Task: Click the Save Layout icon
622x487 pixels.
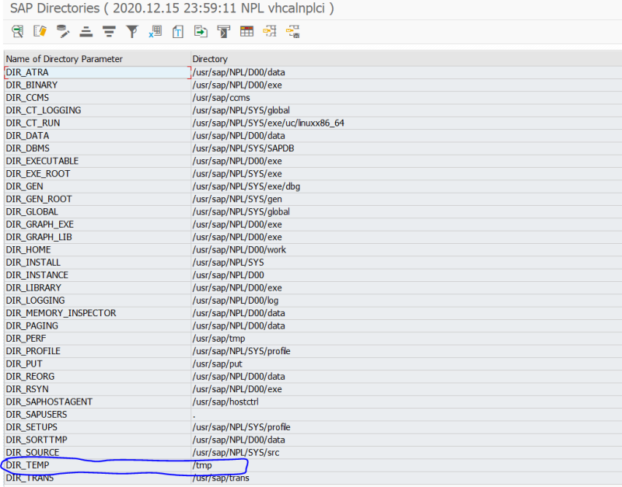Action: (x=294, y=31)
